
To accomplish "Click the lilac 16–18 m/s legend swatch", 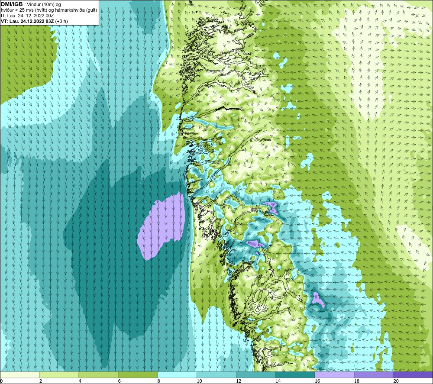I will click(334, 374).
